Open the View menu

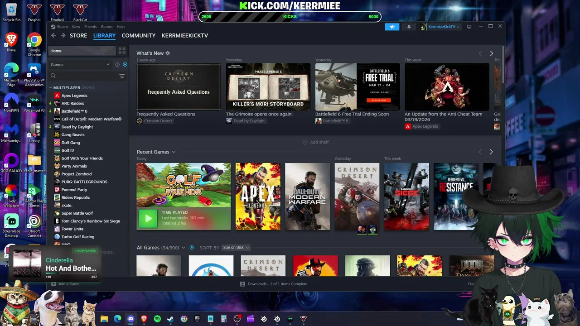click(76, 27)
